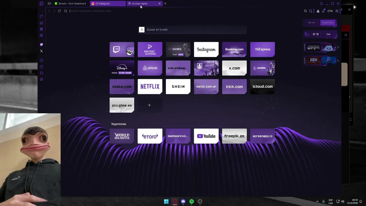Click the GX.me button

coord(311,23)
